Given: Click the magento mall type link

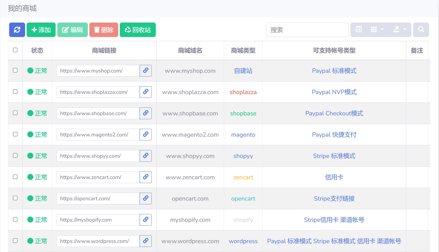Looking at the screenshot, I should click(x=243, y=135).
